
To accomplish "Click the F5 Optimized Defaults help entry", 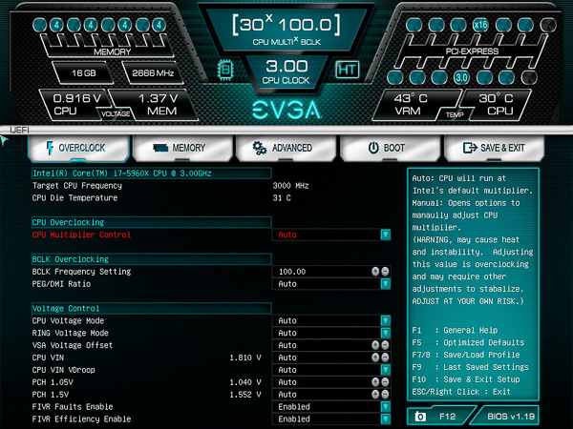I will pos(468,342).
